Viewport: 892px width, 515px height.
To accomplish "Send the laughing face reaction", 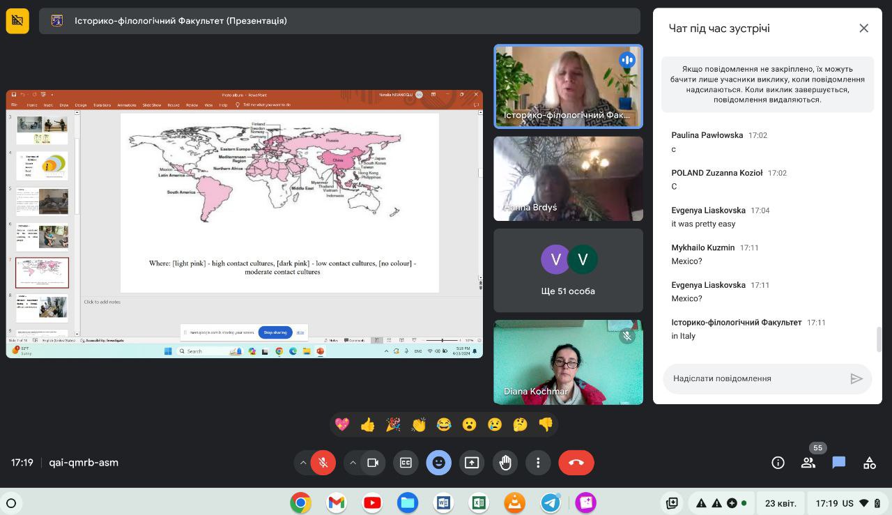I will click(x=444, y=424).
